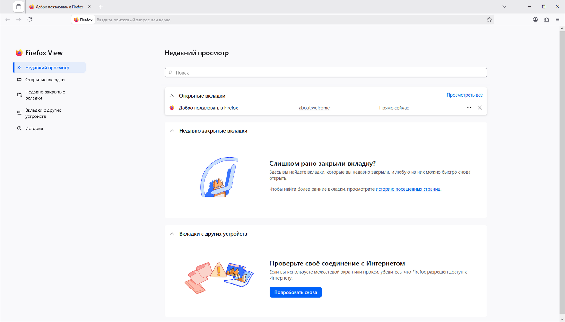Click the 'Слишком рано закрыли вкладку?' heading
This screenshot has height=322, width=565.
(x=322, y=163)
